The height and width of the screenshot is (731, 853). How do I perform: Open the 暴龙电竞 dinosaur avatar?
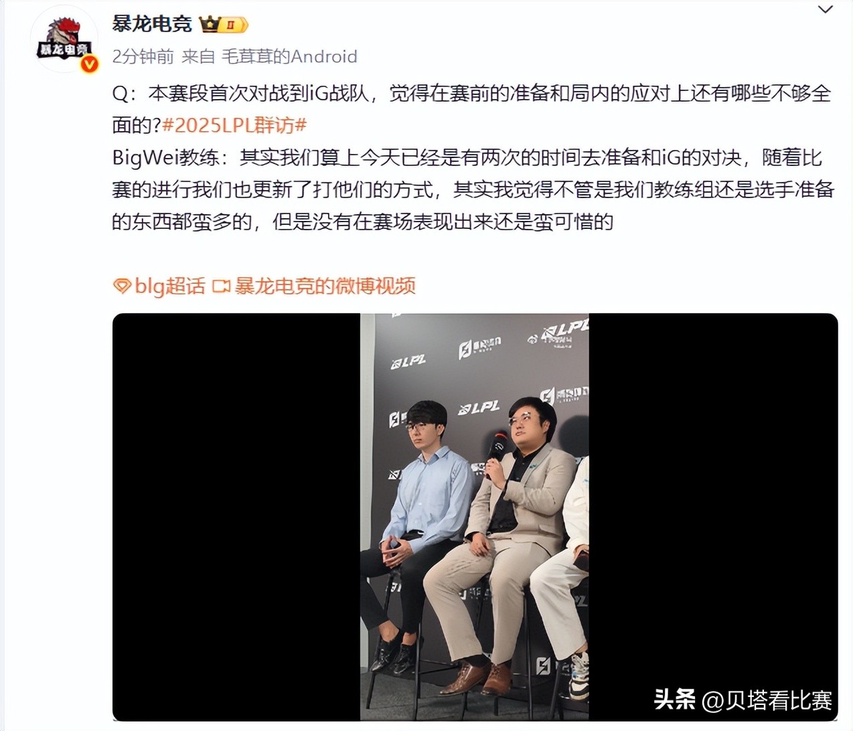tap(64, 39)
